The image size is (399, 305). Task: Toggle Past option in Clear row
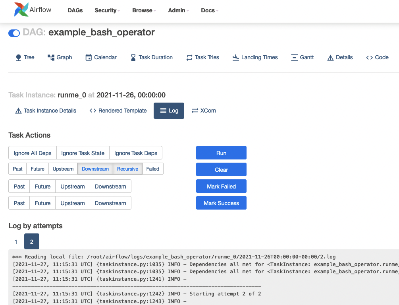tap(17, 169)
